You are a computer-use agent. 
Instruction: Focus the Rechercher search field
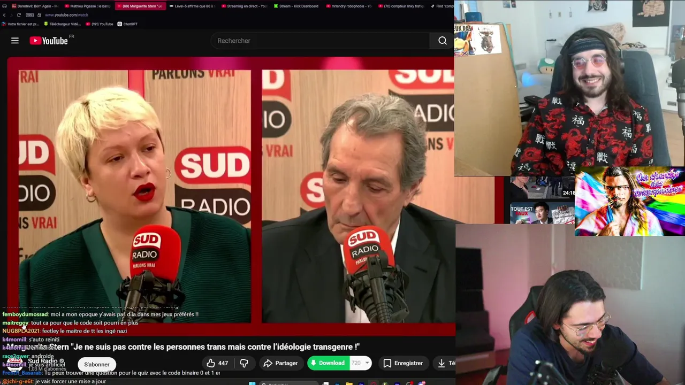(321, 41)
